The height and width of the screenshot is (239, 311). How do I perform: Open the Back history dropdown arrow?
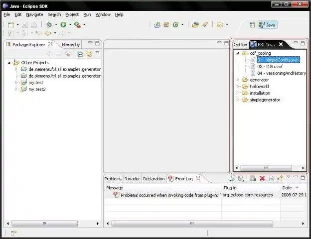pyautogui.click(x=55, y=33)
